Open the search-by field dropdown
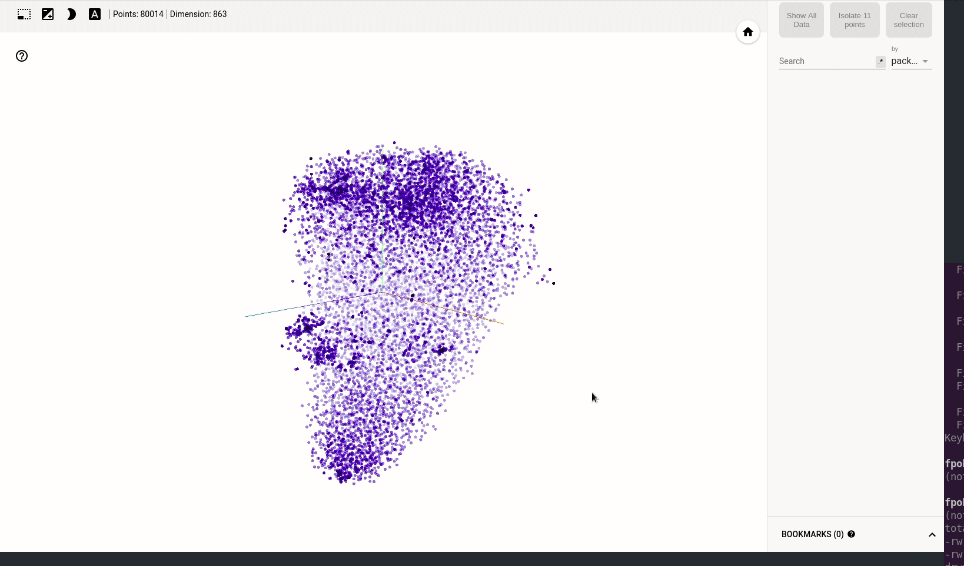The width and height of the screenshot is (964, 566). (911, 61)
